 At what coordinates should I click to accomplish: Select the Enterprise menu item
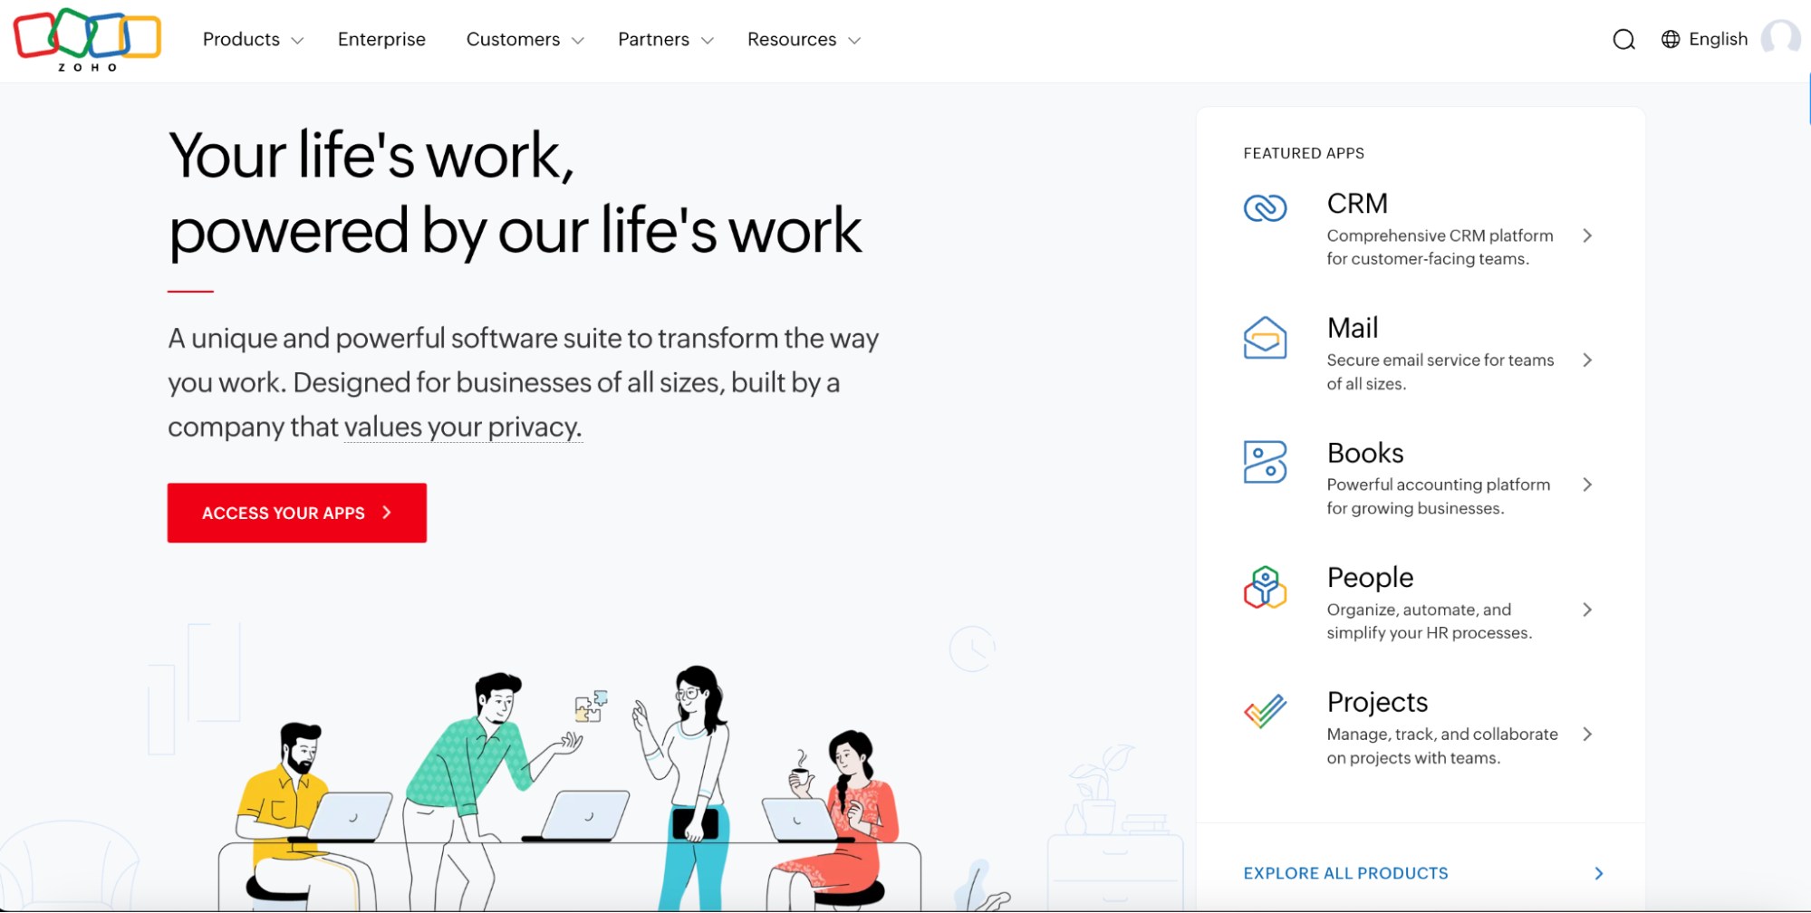(x=381, y=39)
